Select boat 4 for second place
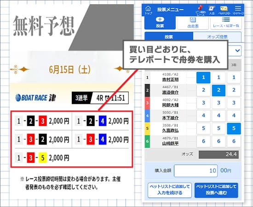Viewport: 253px width, 207px height. pyautogui.click(x=218, y=115)
